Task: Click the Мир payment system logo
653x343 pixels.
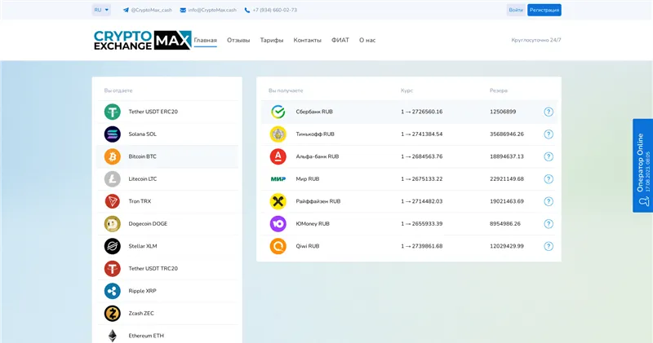Action: point(278,179)
